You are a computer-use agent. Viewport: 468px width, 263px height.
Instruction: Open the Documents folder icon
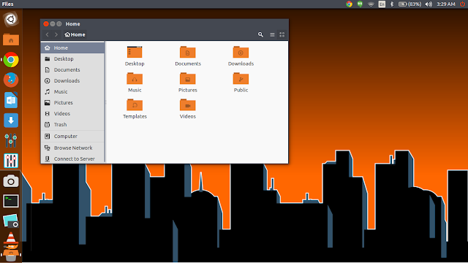click(188, 52)
